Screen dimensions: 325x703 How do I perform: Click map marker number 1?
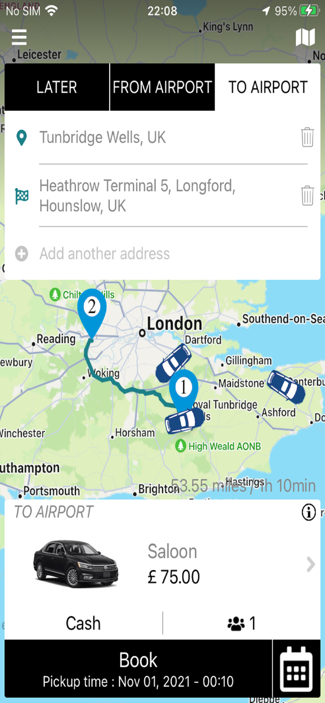coord(183,388)
